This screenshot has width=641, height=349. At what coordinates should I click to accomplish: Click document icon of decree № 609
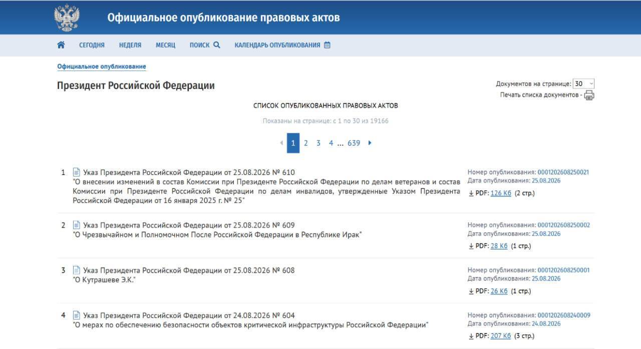click(x=77, y=225)
